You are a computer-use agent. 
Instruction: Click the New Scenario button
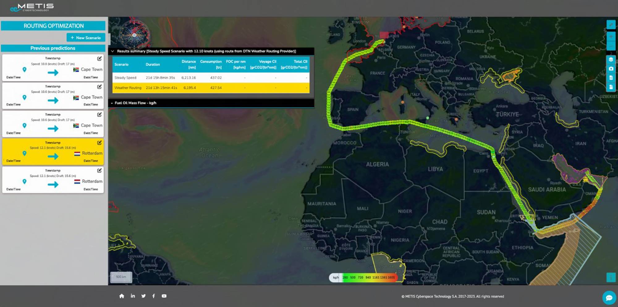86,38
